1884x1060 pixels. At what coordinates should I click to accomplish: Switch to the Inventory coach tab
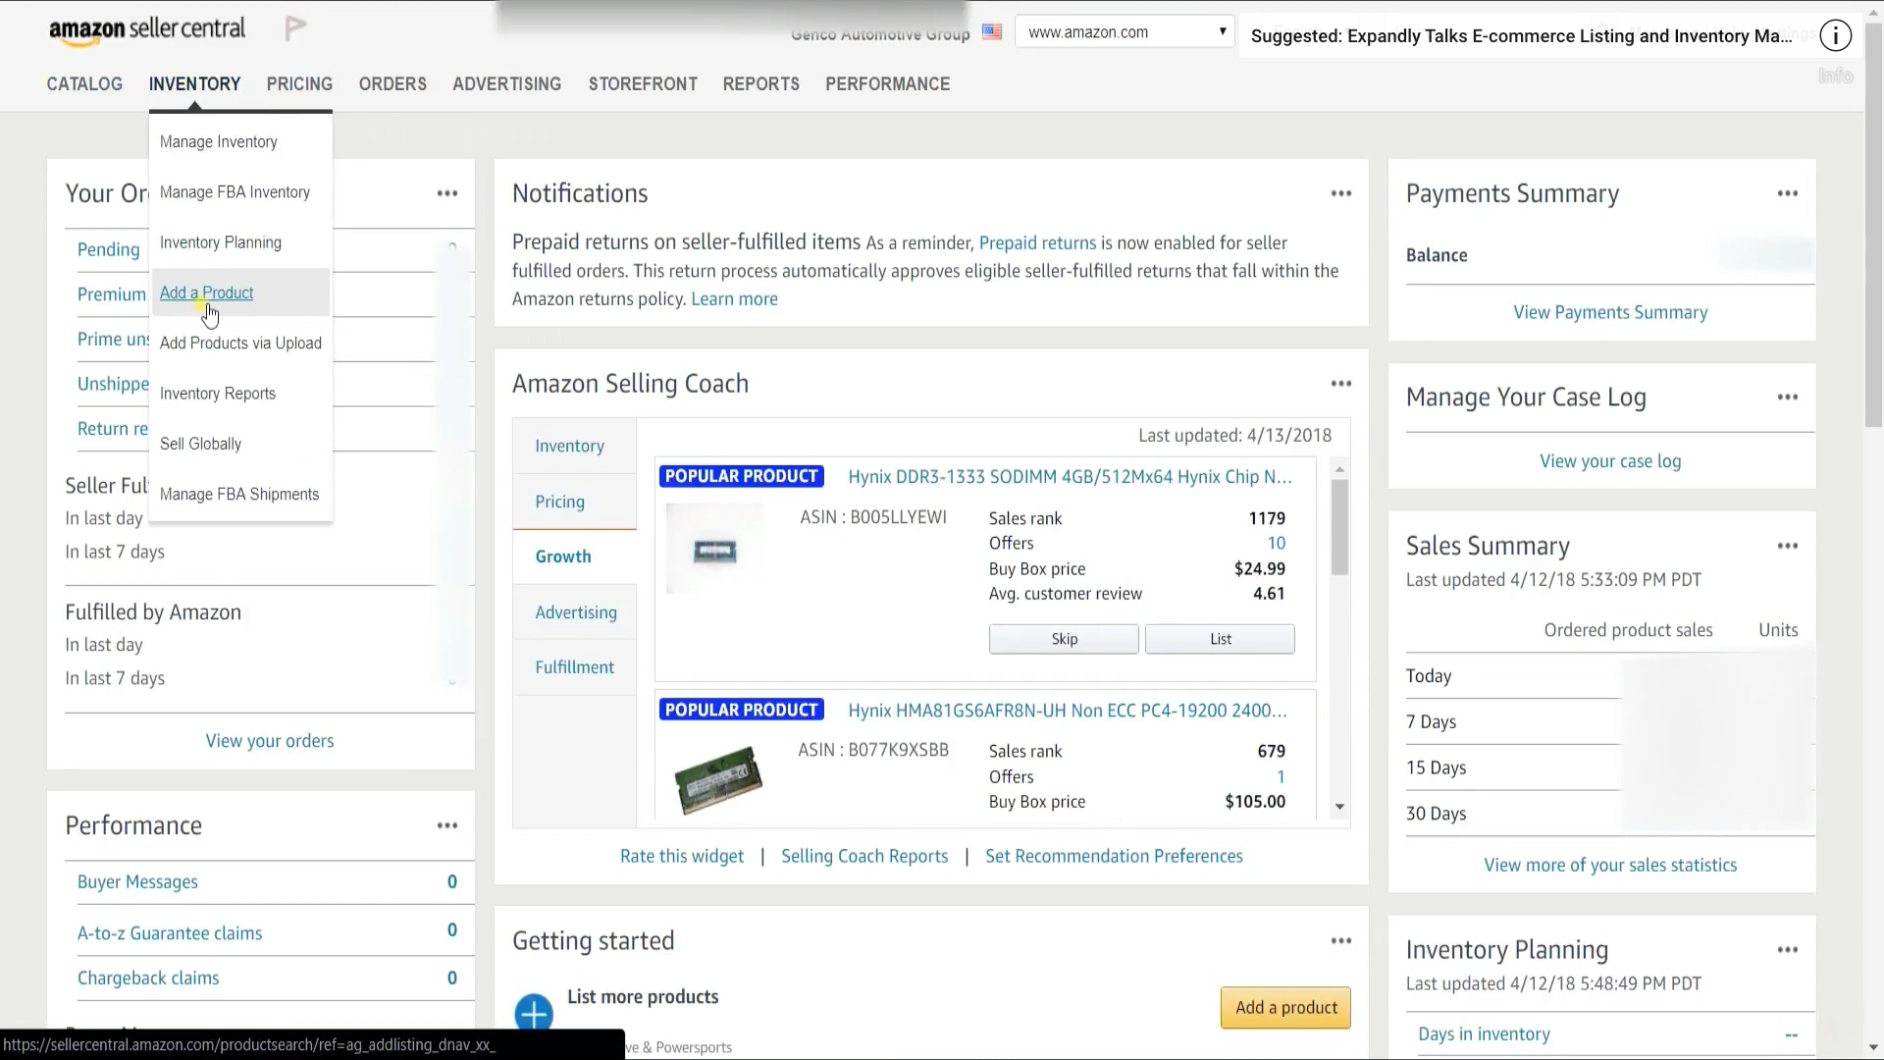click(574, 447)
